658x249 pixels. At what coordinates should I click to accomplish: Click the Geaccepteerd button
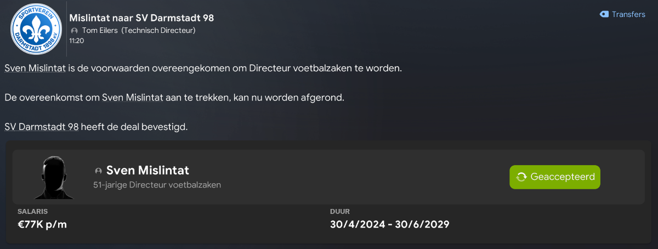coord(555,177)
